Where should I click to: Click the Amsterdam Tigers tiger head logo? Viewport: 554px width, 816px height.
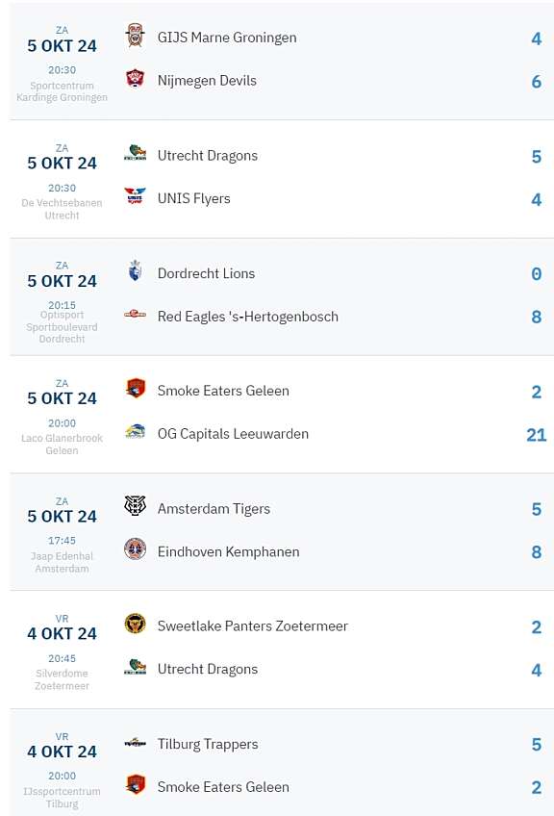136,508
